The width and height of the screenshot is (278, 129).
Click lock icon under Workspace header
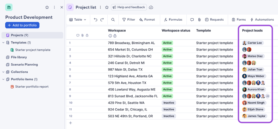[x=115, y=36]
